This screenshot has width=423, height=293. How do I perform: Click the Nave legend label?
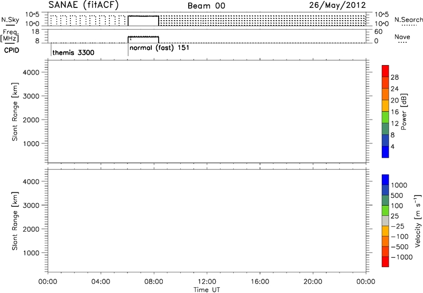(x=402, y=37)
